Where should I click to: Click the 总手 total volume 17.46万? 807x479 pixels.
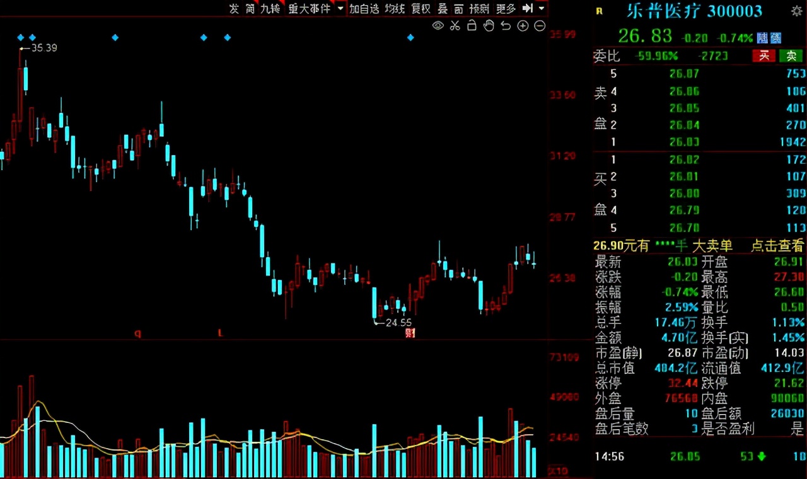[676, 323]
